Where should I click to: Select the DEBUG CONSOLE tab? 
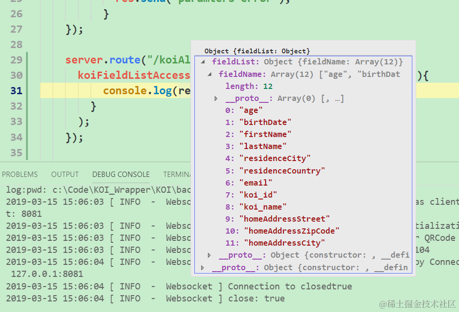121,175
